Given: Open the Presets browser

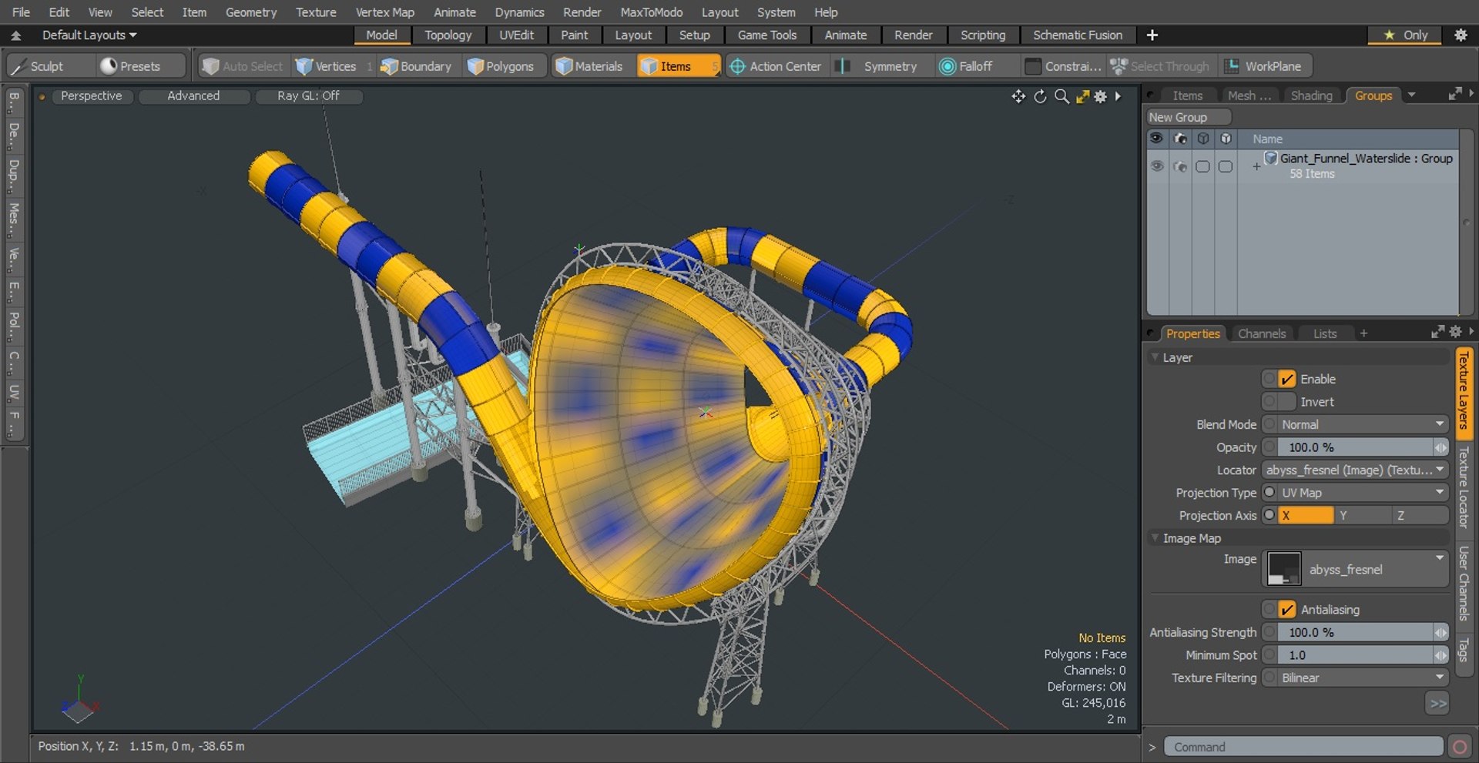Looking at the screenshot, I should click(x=141, y=66).
